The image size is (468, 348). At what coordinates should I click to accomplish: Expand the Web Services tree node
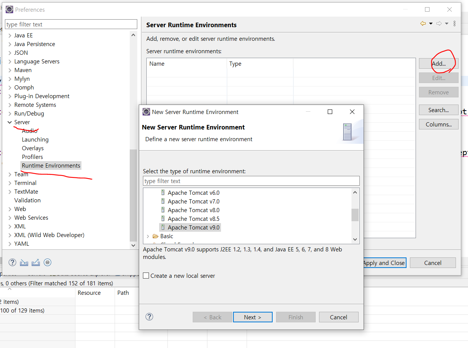click(x=10, y=218)
